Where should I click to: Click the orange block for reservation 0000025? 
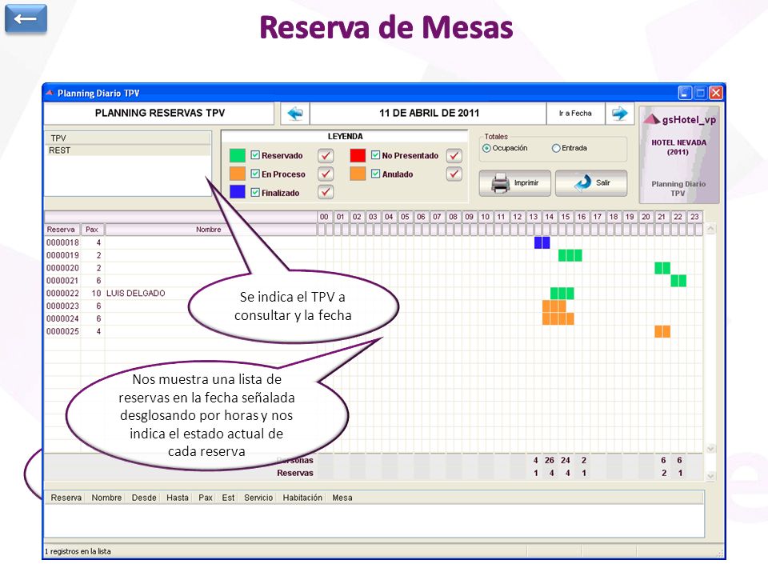pos(662,331)
